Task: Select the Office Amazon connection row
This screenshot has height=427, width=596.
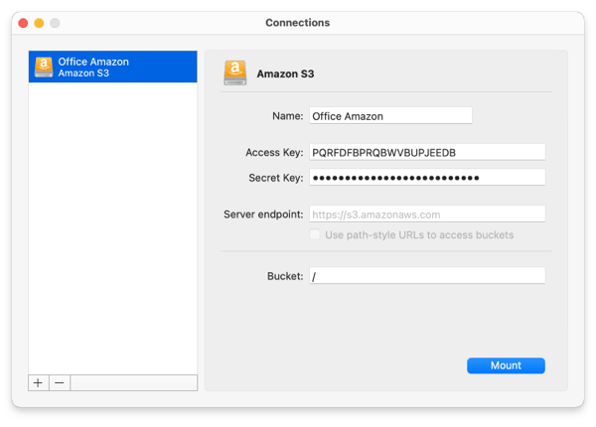Action: [x=113, y=67]
